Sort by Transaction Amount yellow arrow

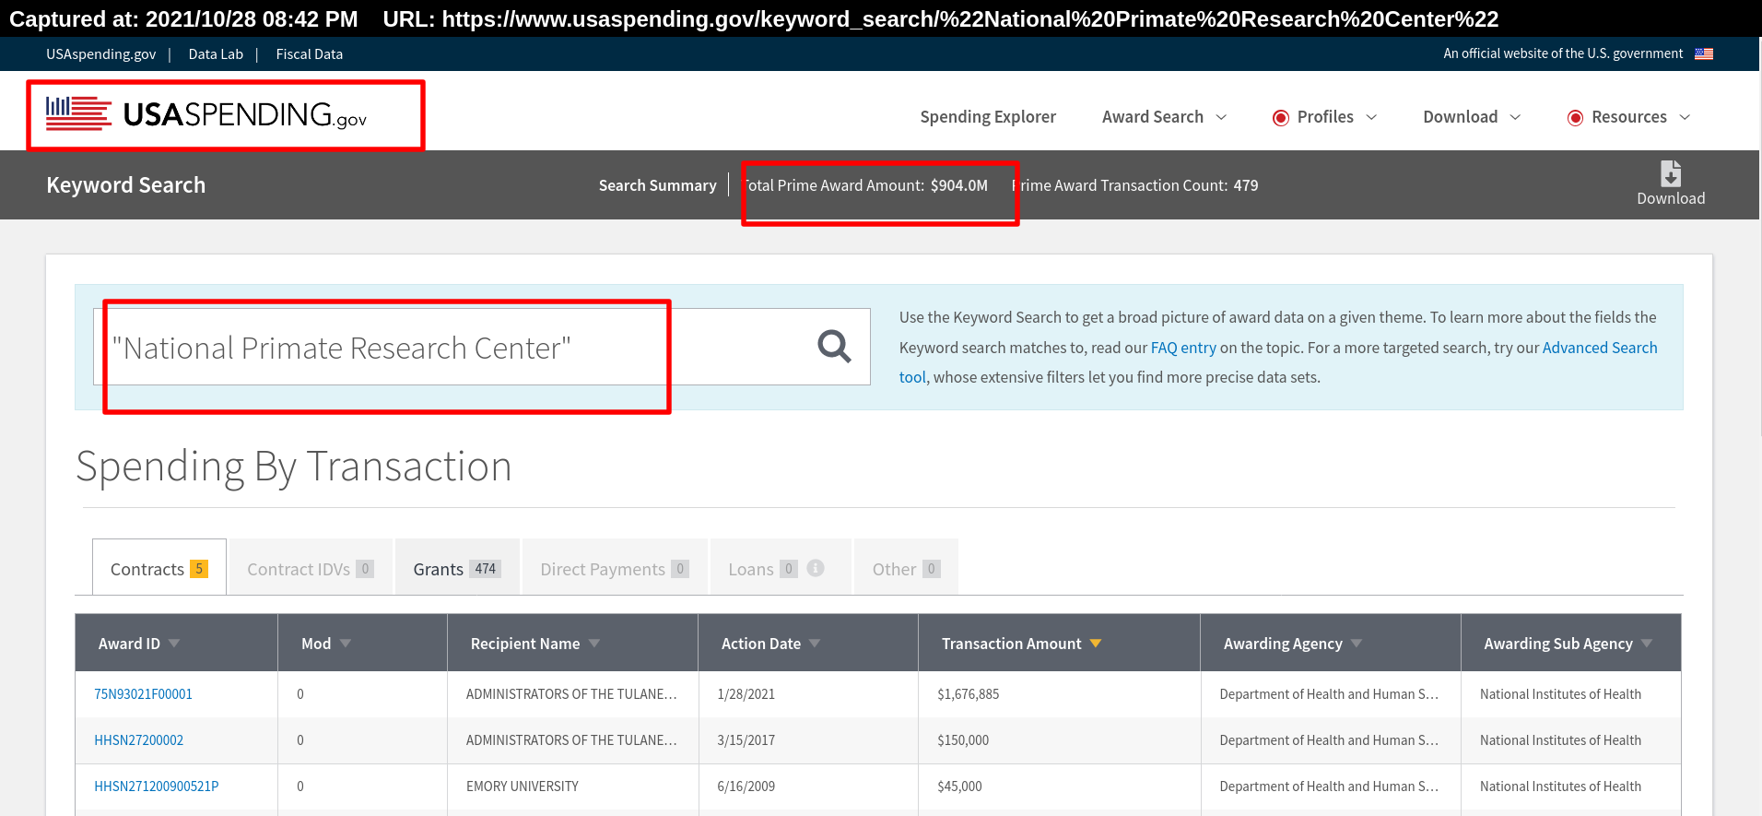pyautogui.click(x=1096, y=643)
